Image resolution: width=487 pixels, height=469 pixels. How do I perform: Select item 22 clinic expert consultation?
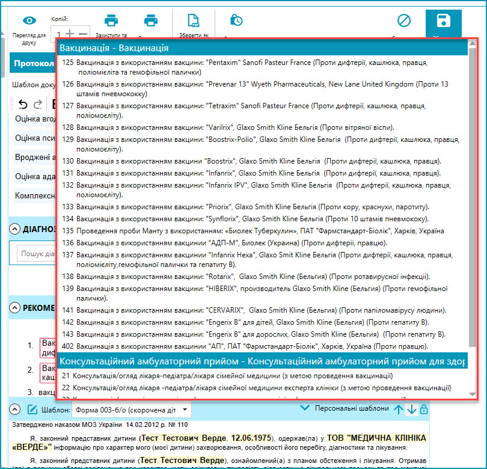tap(263, 388)
